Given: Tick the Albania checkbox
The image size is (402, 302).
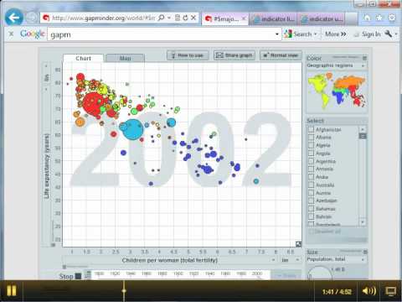Looking at the screenshot, I should pos(311,138).
